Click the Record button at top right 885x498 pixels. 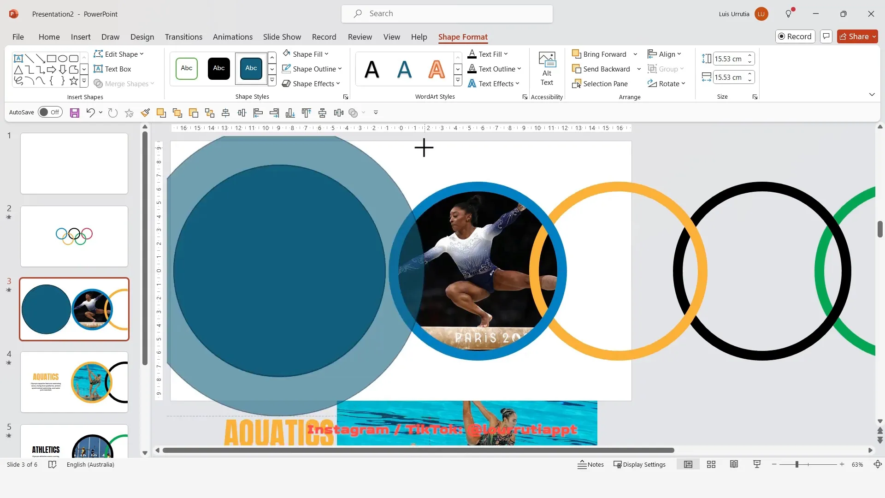tap(795, 36)
